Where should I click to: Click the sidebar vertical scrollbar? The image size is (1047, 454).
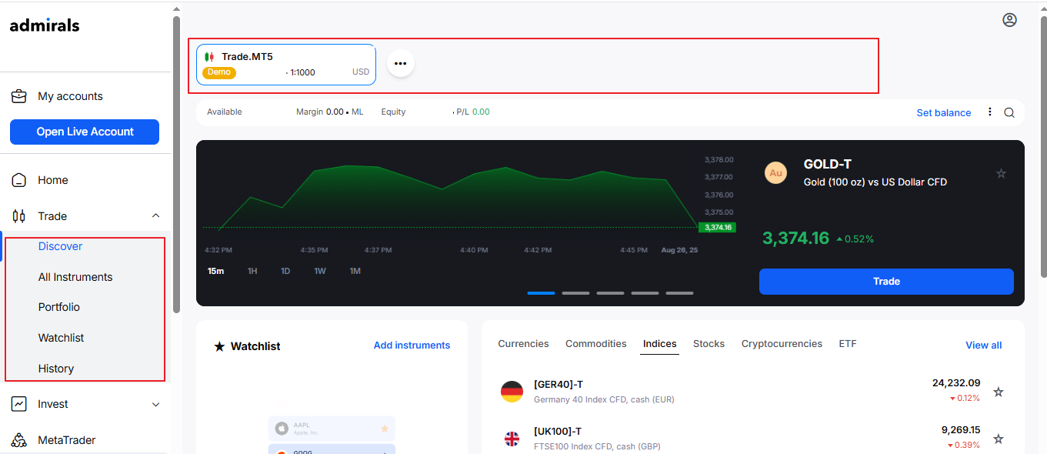pos(177,164)
